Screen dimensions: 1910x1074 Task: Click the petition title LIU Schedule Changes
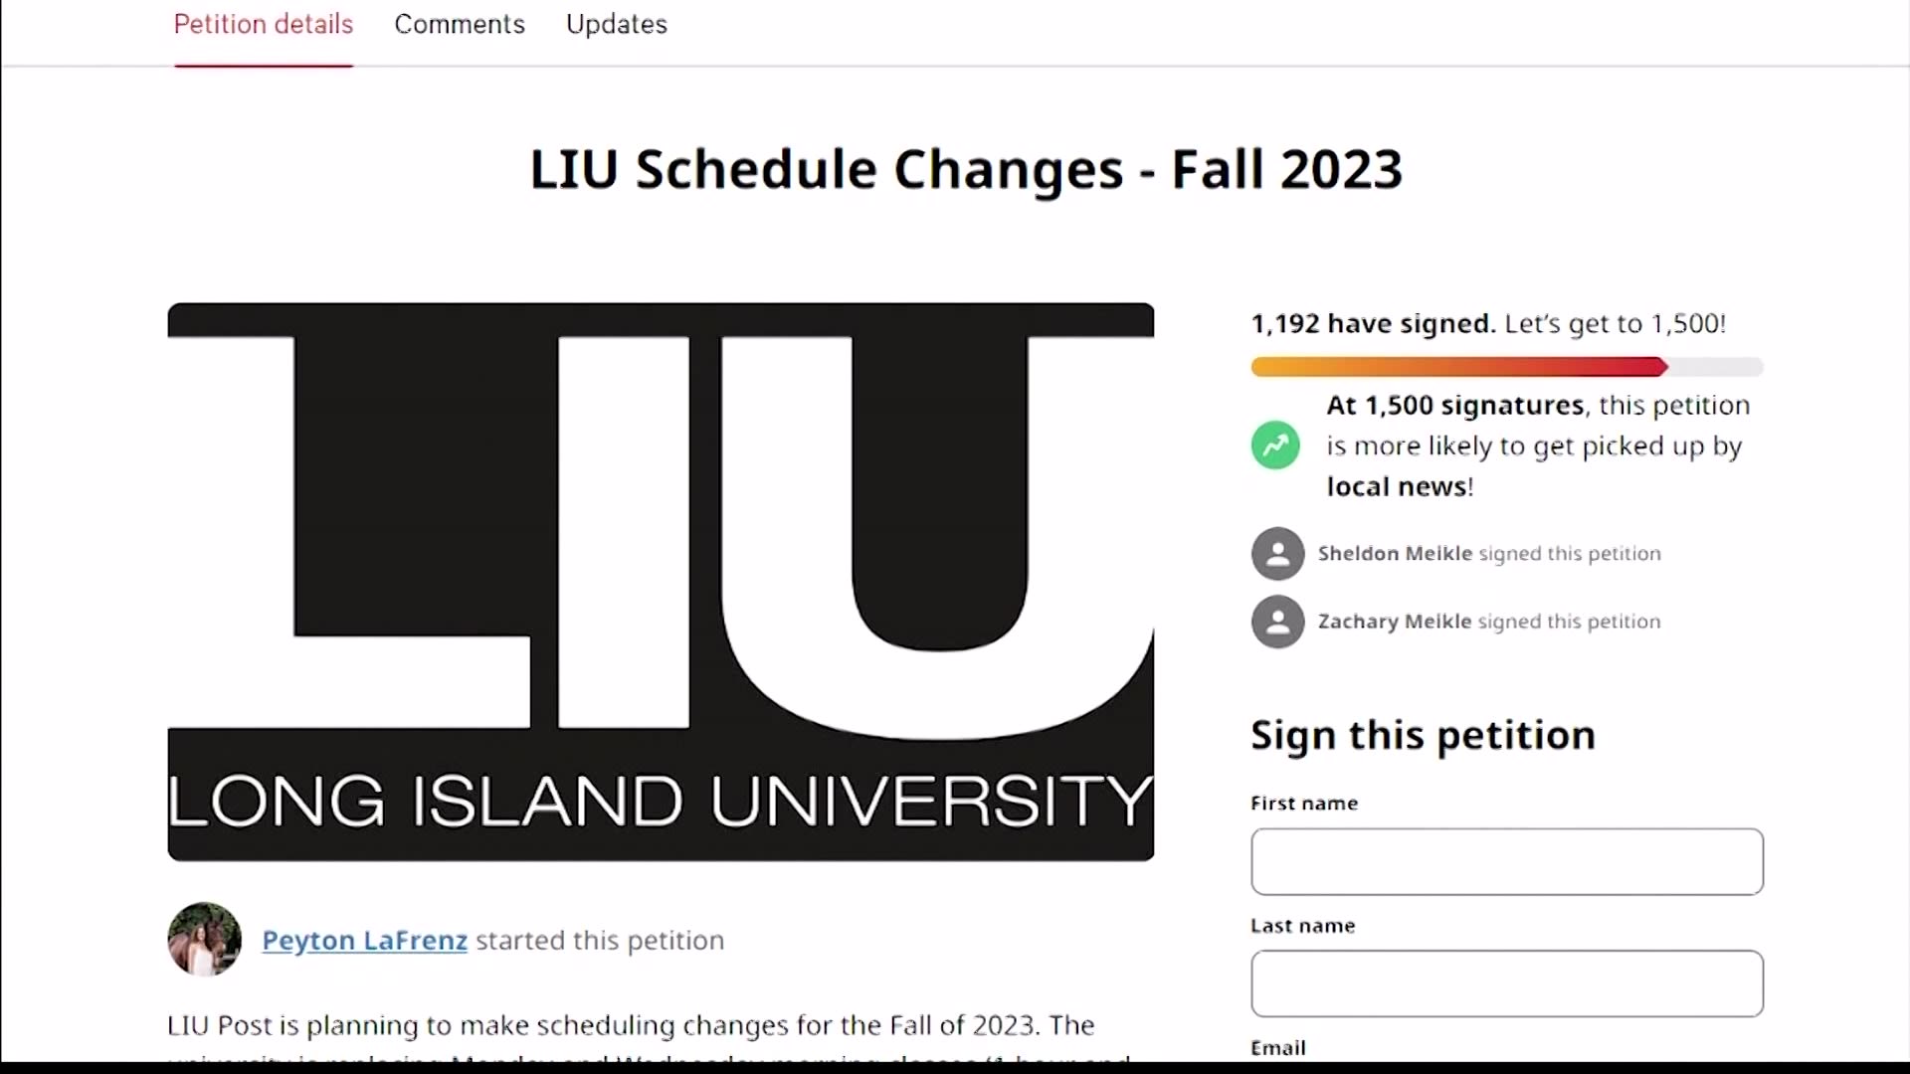[x=965, y=169]
